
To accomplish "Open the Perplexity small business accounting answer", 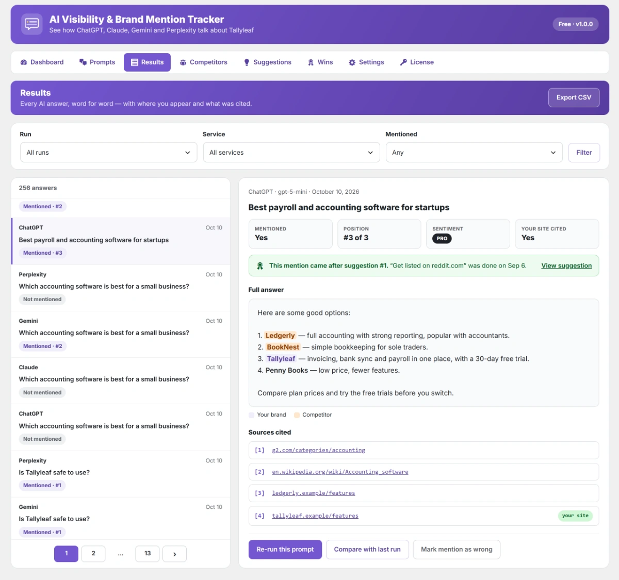I will [121, 288].
